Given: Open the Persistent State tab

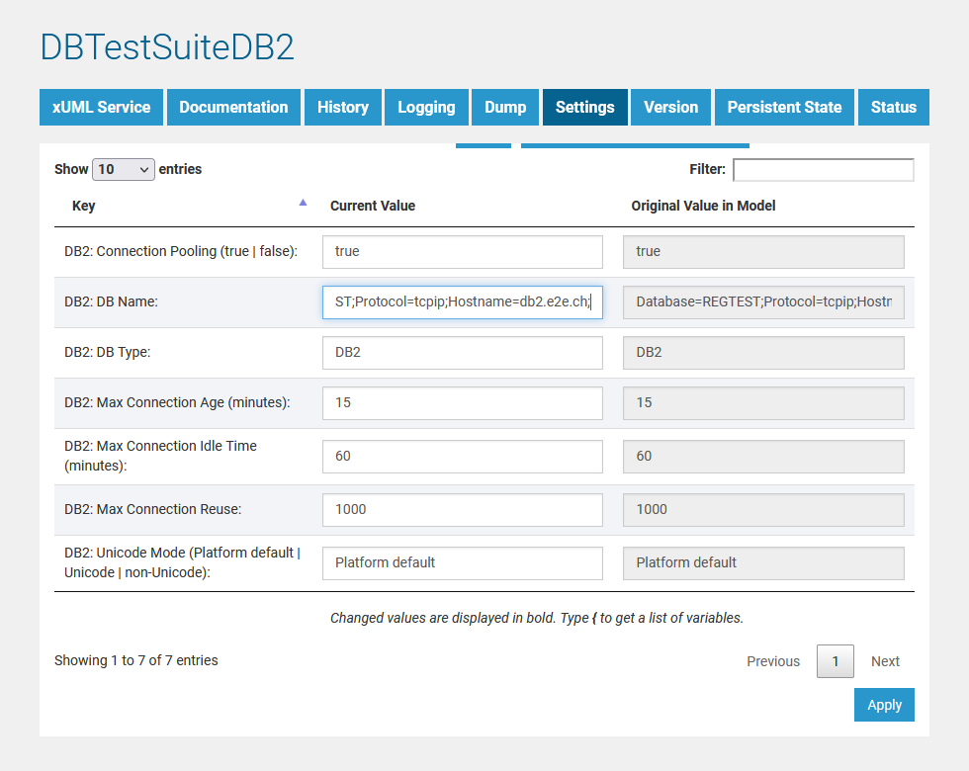Looking at the screenshot, I should (x=784, y=107).
